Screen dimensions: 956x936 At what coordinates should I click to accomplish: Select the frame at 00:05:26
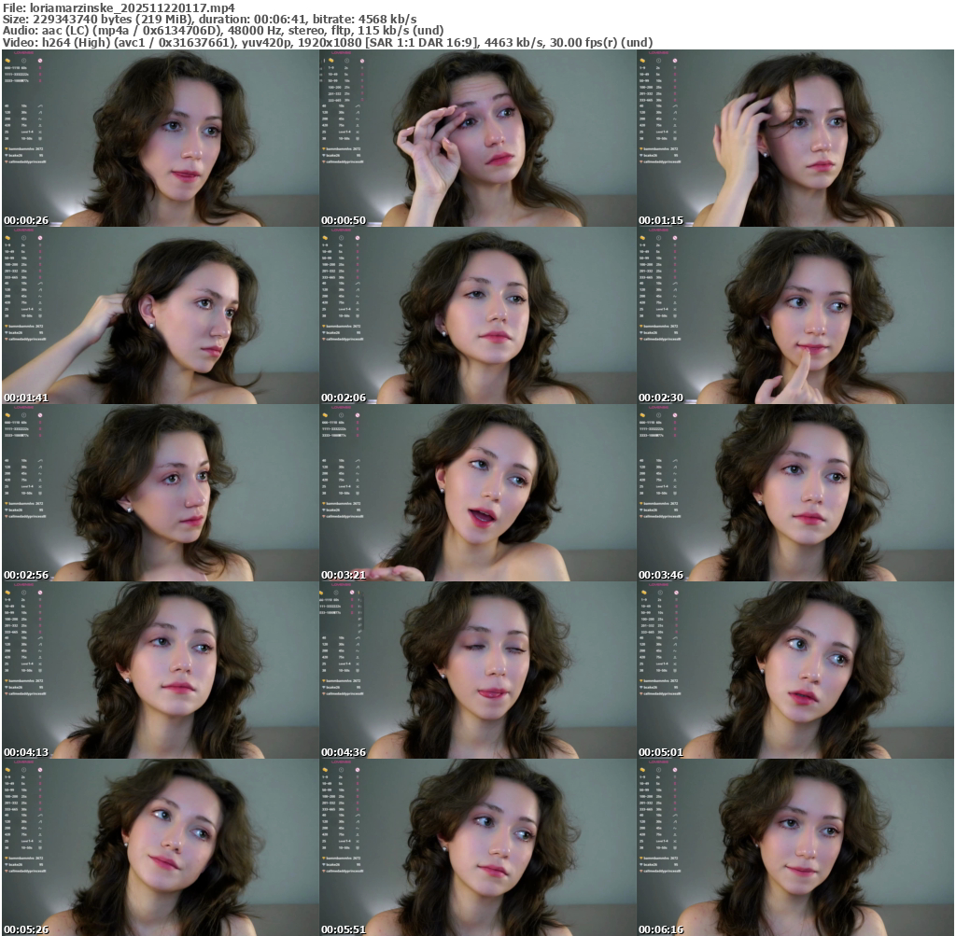pos(160,847)
